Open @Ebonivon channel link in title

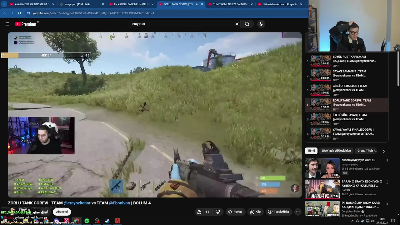pos(119,203)
